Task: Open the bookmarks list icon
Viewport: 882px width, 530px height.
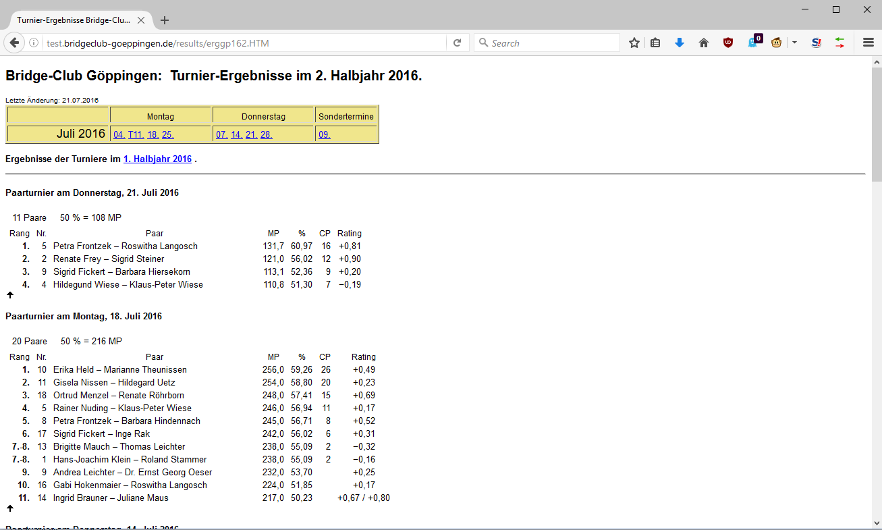Action: click(x=655, y=43)
